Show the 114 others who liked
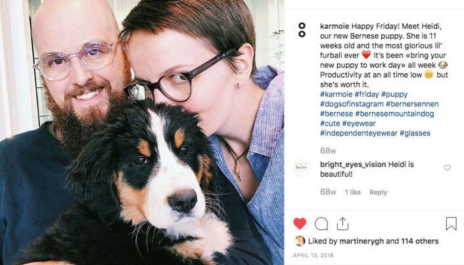This screenshot has width=464, height=265. 420,241
